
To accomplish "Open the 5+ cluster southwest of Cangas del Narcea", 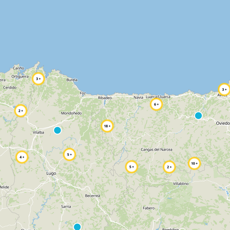I will click(x=132, y=167).
